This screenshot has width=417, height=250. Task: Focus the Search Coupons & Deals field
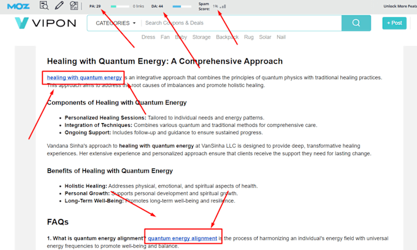click(x=242, y=23)
